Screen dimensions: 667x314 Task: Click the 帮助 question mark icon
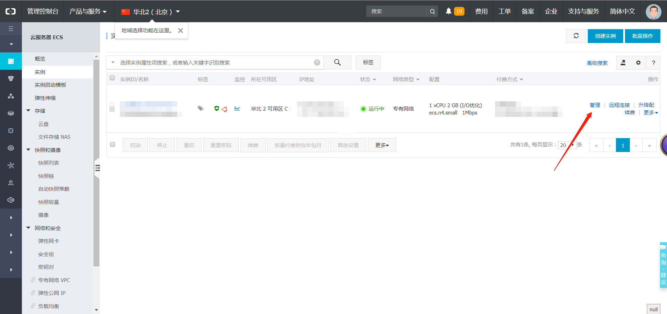[x=653, y=63]
